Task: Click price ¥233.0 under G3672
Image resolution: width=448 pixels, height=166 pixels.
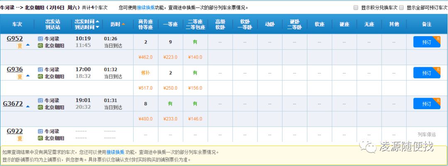Action: (x=170, y=119)
